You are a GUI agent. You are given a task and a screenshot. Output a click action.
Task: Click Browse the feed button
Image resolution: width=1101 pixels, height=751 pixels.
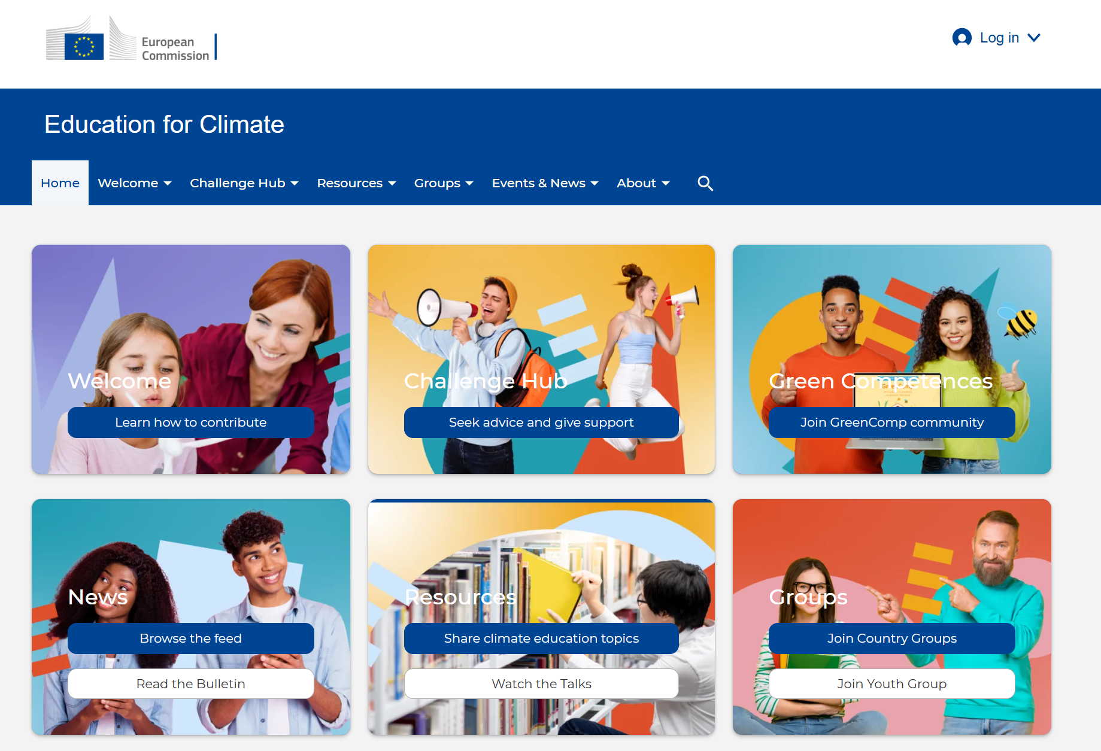[191, 638]
